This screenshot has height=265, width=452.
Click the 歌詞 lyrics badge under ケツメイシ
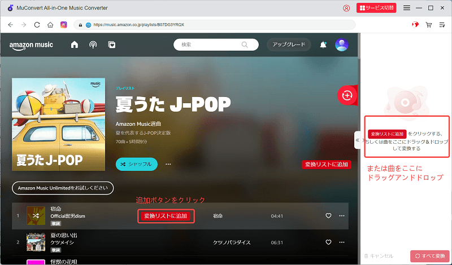coord(56,250)
